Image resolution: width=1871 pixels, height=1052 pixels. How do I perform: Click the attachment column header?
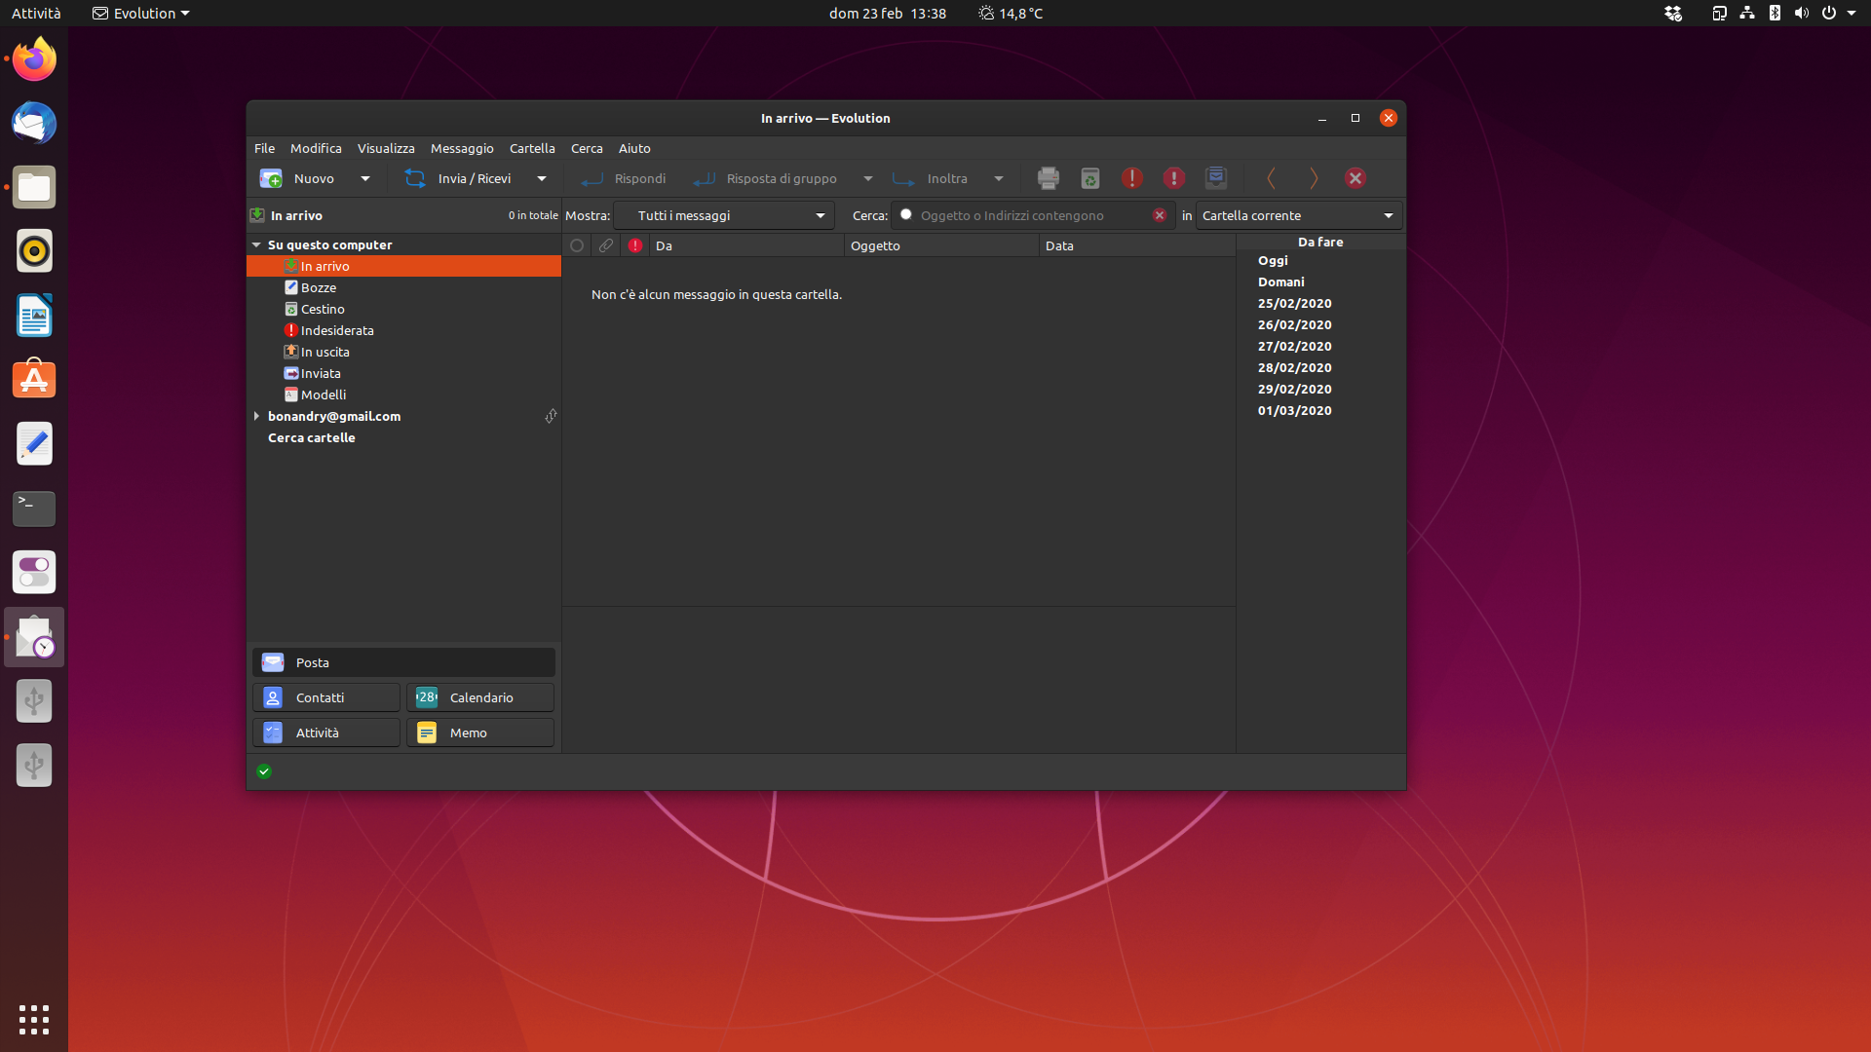pyautogui.click(x=606, y=245)
